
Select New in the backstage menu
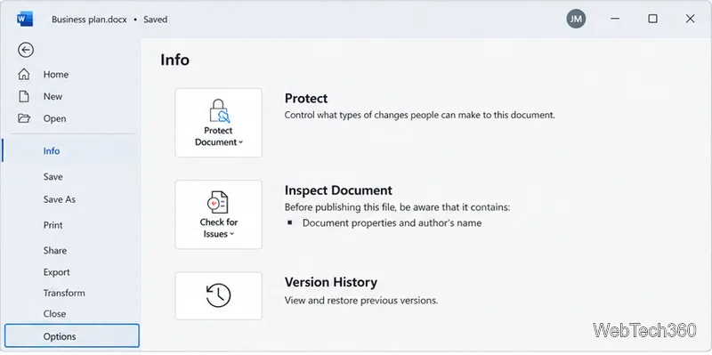pyautogui.click(x=53, y=97)
